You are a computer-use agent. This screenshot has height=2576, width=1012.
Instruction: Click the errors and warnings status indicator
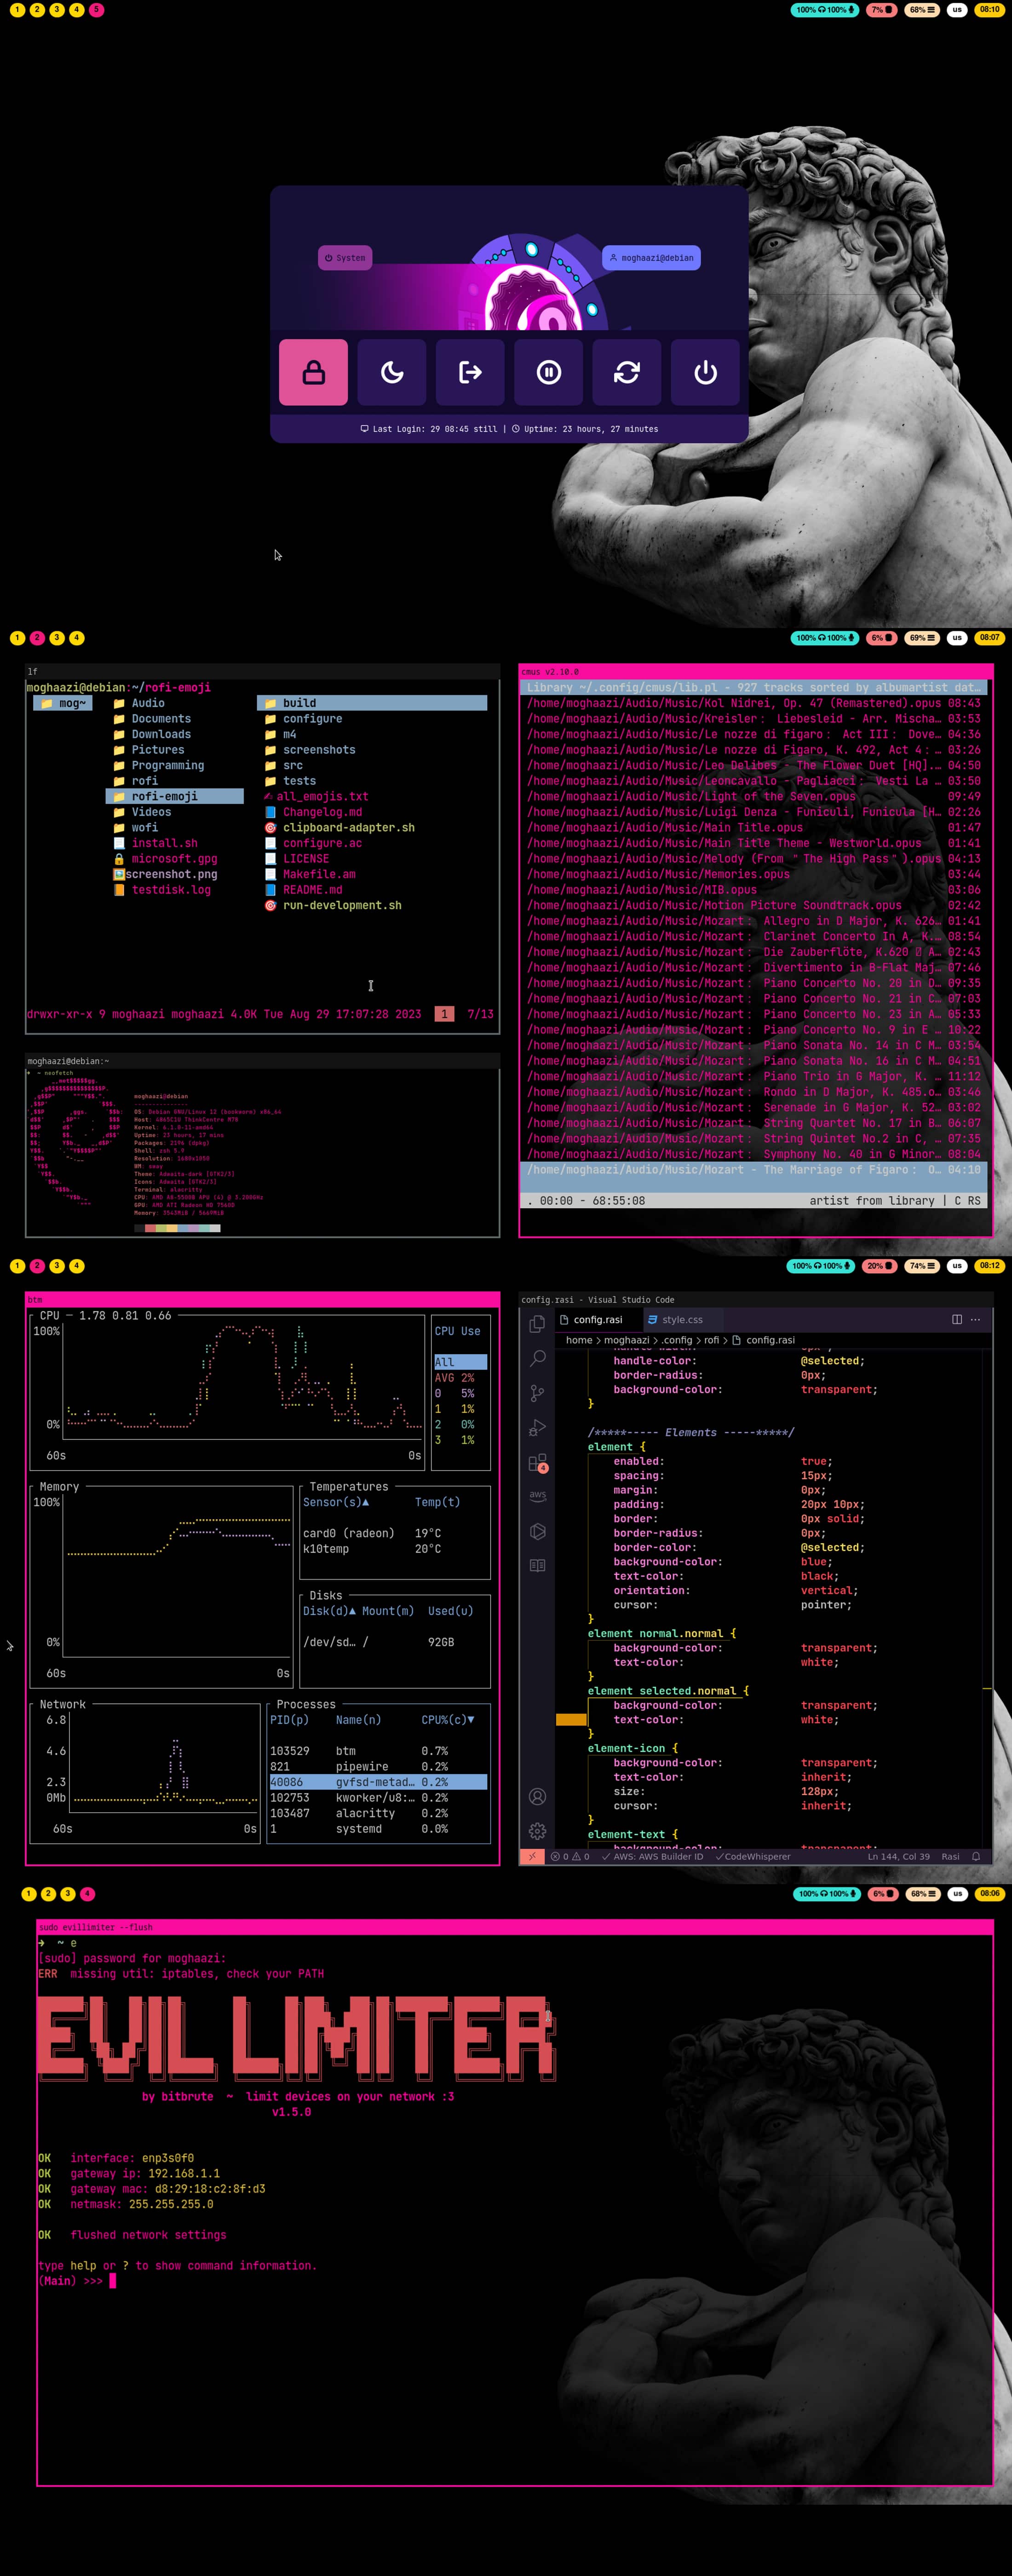[x=570, y=1856]
